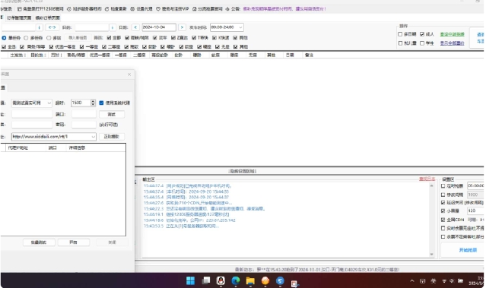Open the QQ penguin taskbar icon
This screenshot has height=288, width=486.
click(x=221, y=280)
